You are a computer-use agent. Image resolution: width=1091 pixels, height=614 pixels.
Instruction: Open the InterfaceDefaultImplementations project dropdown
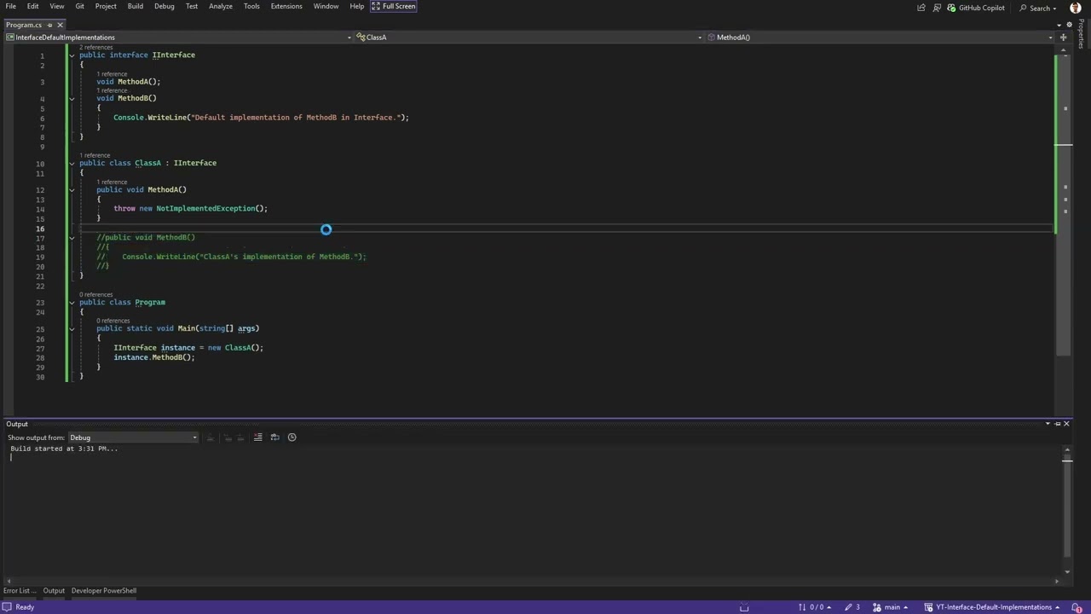coord(178,37)
